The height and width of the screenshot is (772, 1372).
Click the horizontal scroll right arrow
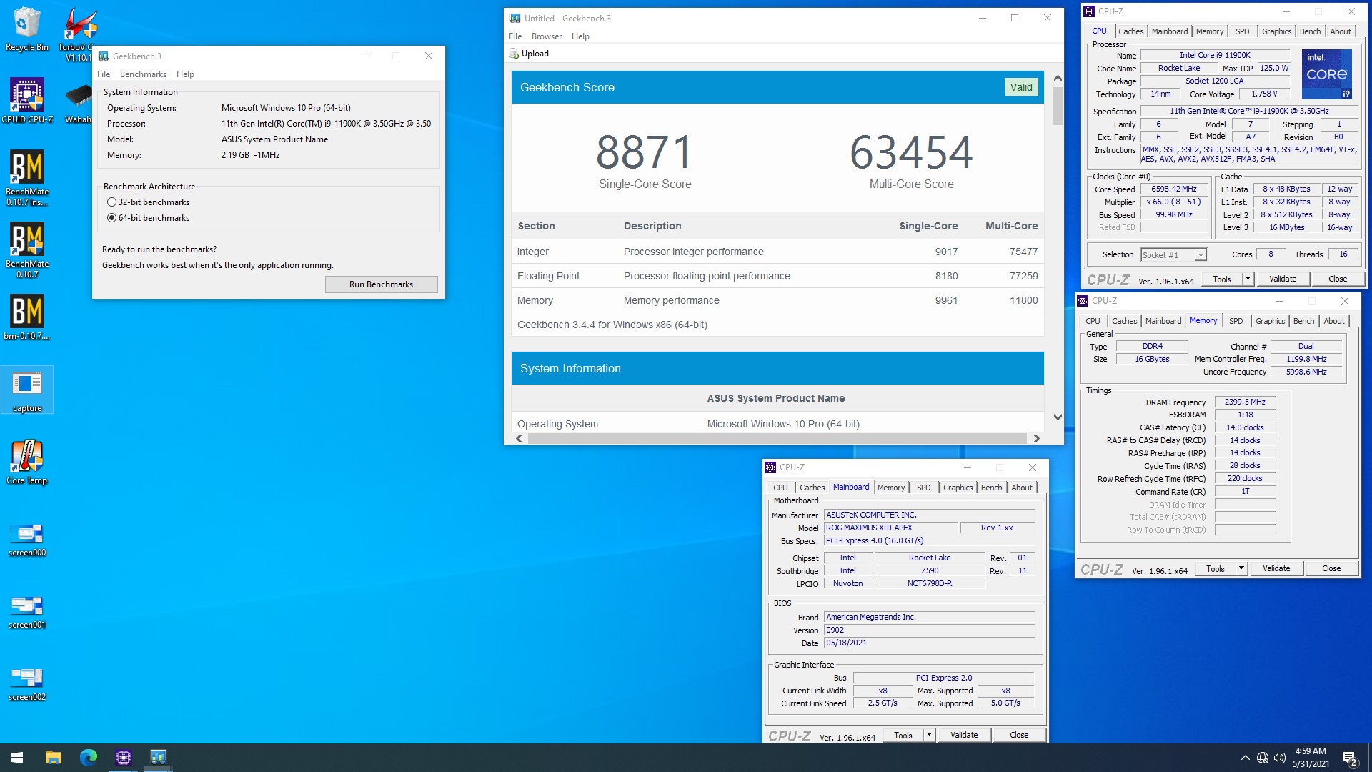(1036, 438)
